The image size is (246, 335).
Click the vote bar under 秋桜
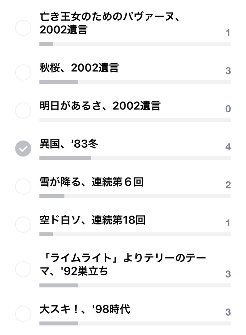[135, 82]
